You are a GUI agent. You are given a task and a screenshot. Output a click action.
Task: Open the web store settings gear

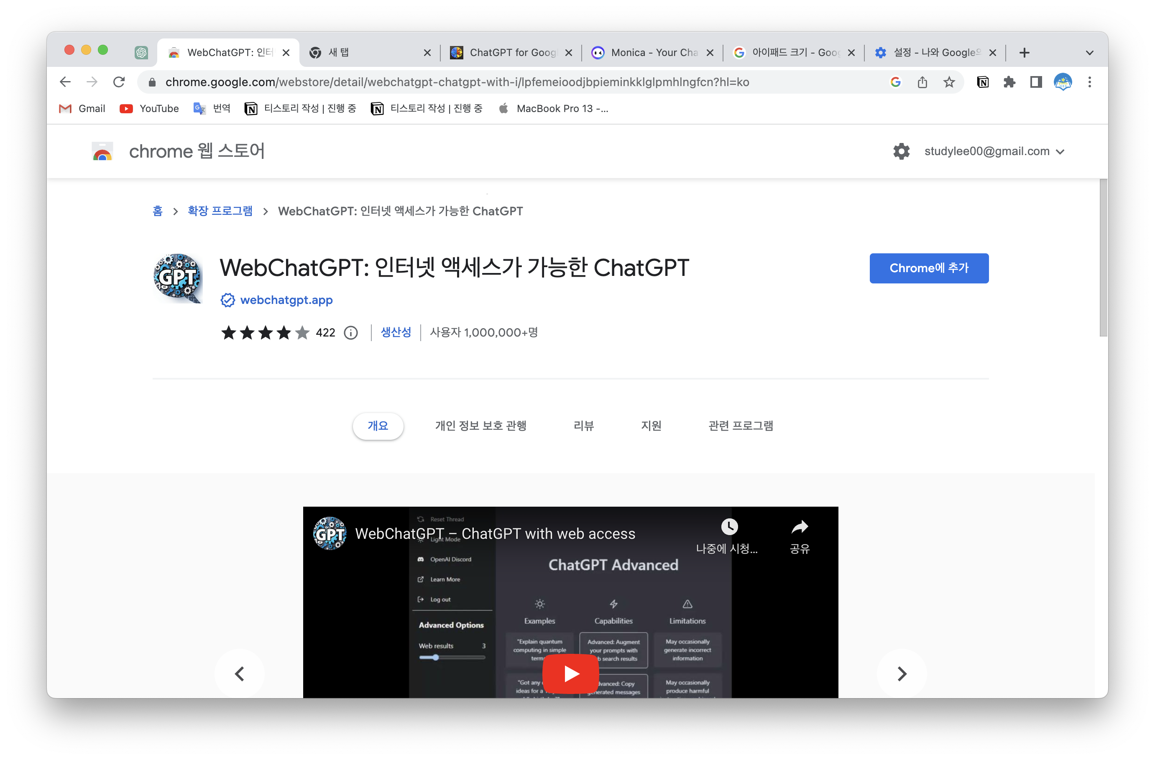[x=901, y=151]
